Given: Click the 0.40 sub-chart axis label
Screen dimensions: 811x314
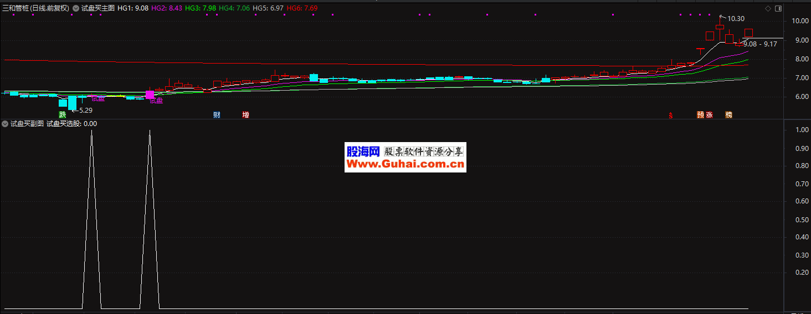Looking at the screenshot, I should click(x=802, y=237).
